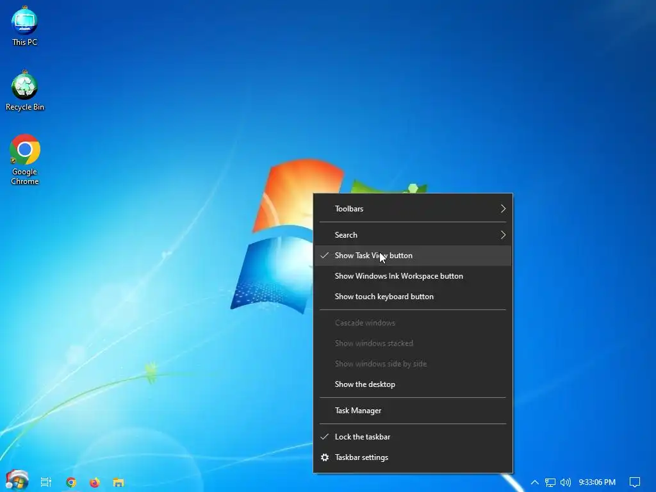Open the This PC desktop icon

[x=24, y=26]
